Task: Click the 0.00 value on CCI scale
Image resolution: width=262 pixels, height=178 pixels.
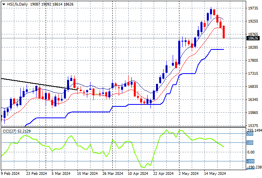Action: pyautogui.click(x=250, y=152)
